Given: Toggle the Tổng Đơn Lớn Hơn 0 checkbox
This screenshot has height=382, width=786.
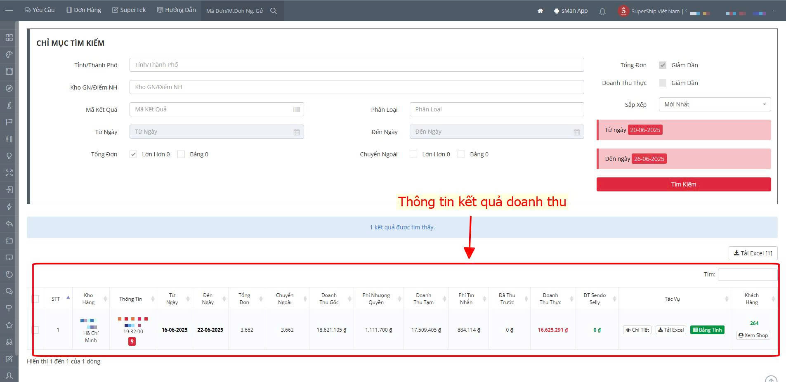Looking at the screenshot, I should (x=133, y=154).
